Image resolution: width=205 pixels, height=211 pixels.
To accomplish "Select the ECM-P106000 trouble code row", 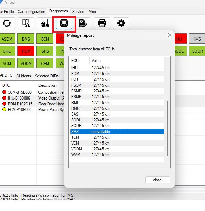I will pyautogui.click(x=19, y=110).
